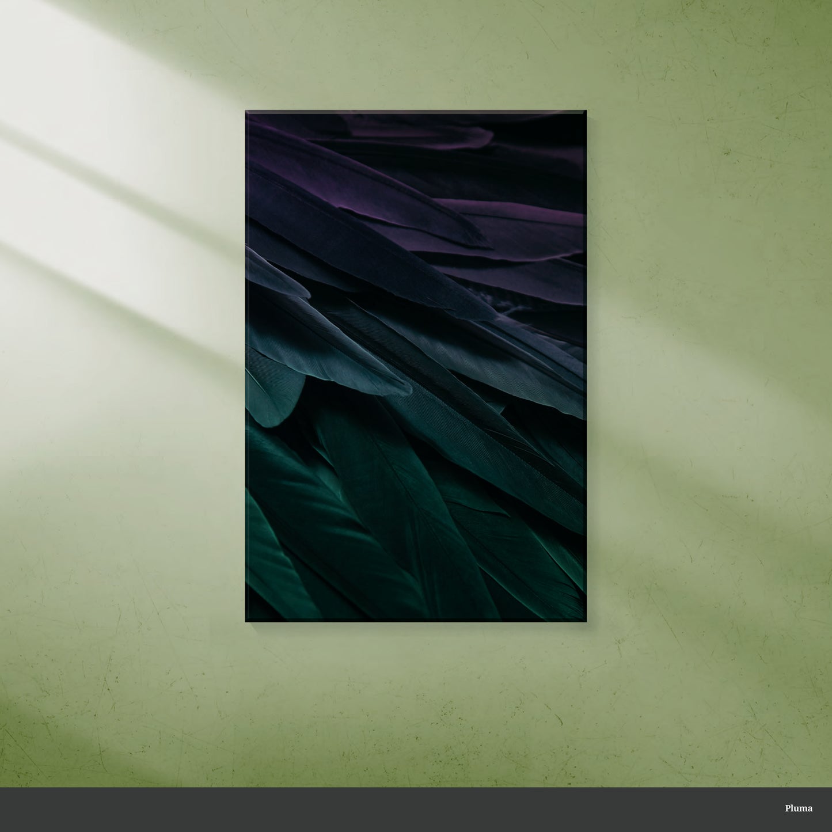Click the center of the footer bar
The image size is (832, 832).
pos(415,809)
